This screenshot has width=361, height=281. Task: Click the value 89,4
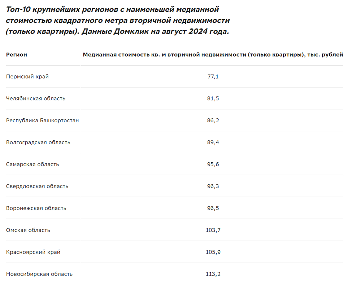(x=213, y=142)
